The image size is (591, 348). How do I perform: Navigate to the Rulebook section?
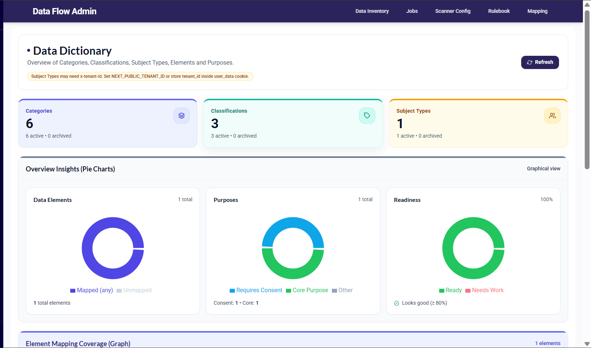(499, 11)
